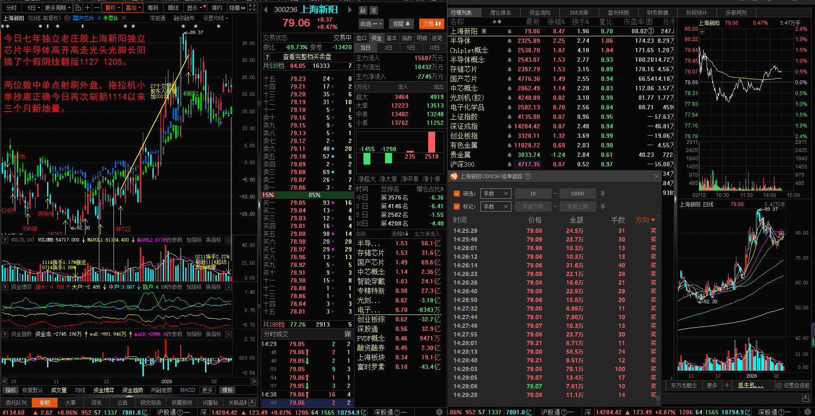Viewport: 815px width, 416px height.
Task: Open the 自选 watchlist dropdown
Action: 371,24
